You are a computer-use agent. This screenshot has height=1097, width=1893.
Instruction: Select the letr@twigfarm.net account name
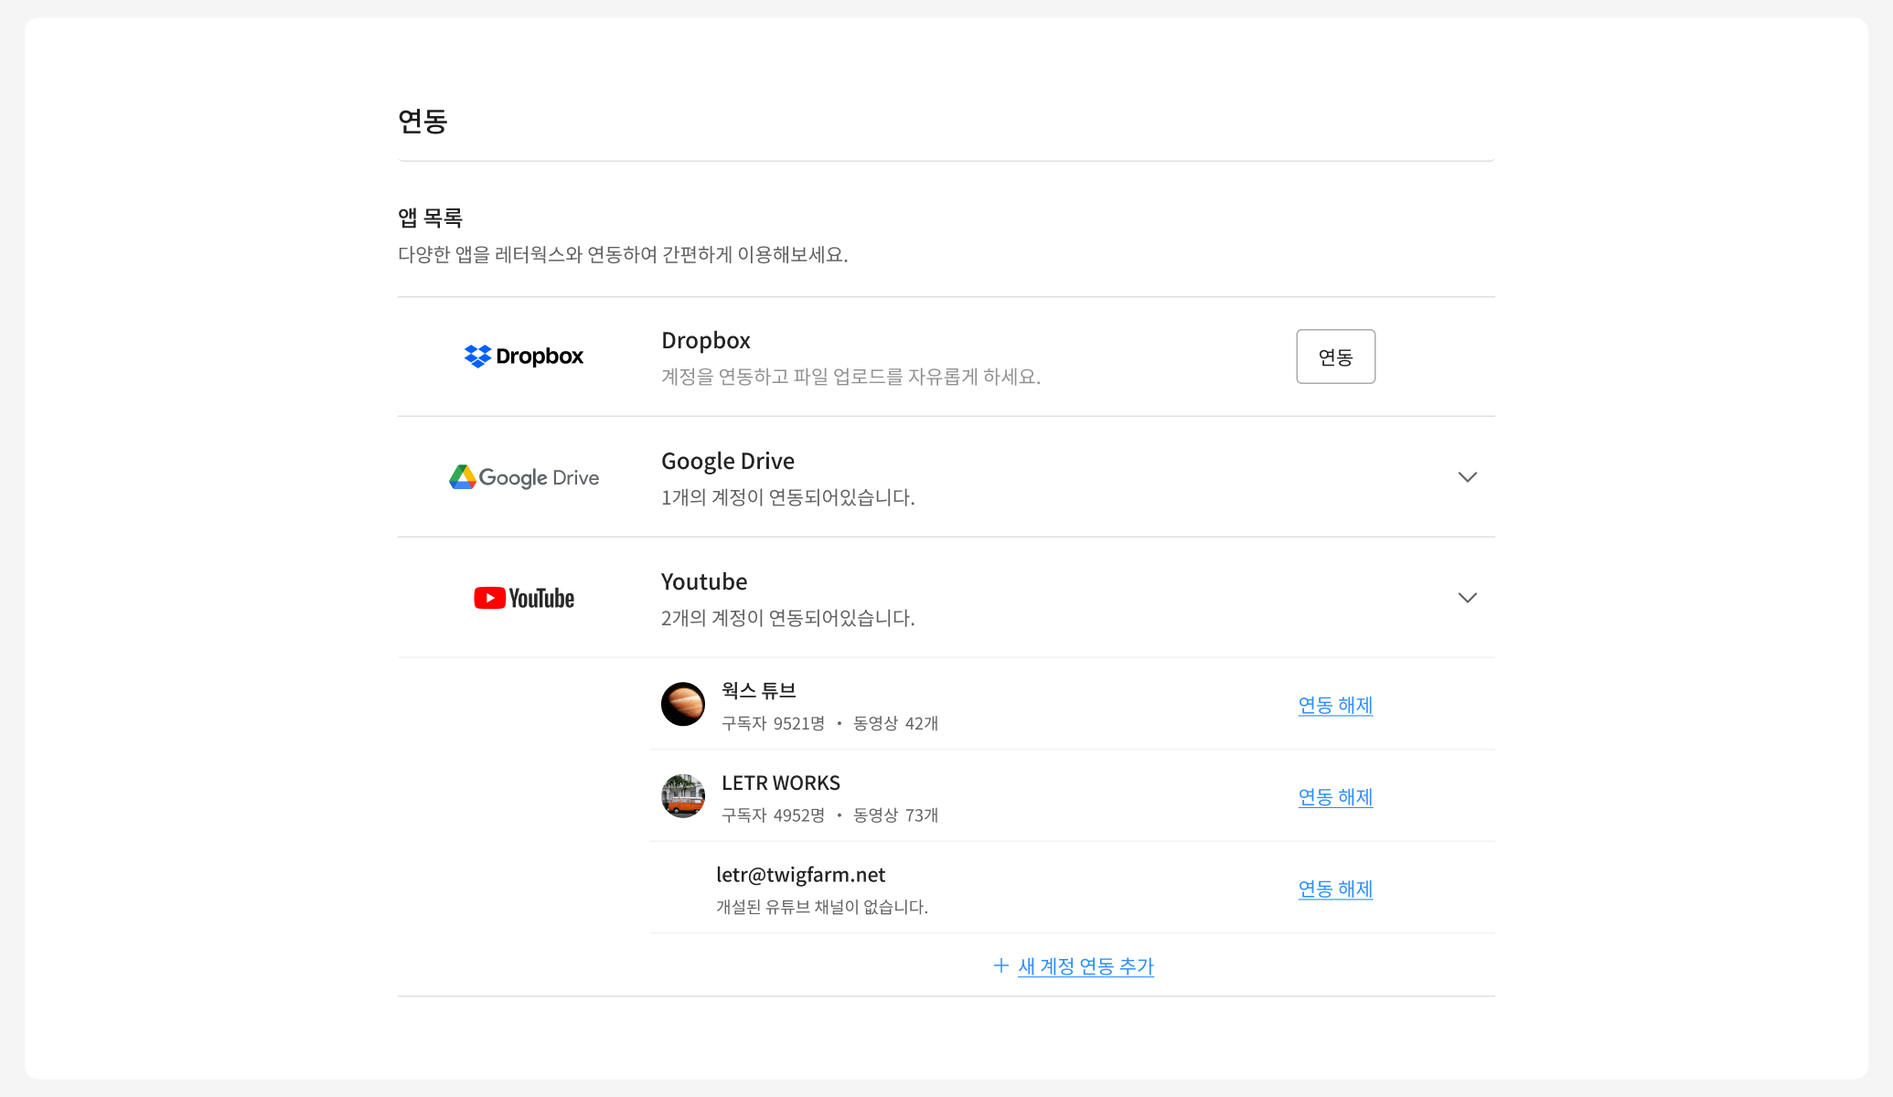click(x=800, y=875)
